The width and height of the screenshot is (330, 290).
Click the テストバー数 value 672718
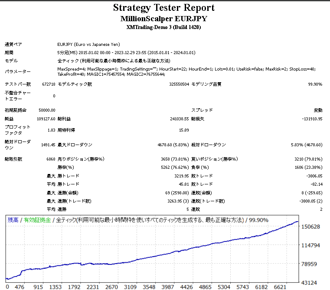tap(49, 84)
